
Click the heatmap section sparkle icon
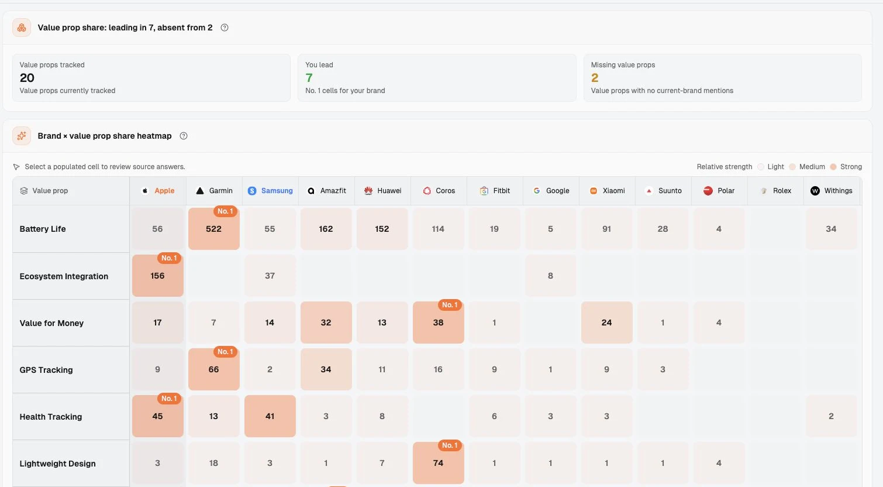(x=22, y=136)
